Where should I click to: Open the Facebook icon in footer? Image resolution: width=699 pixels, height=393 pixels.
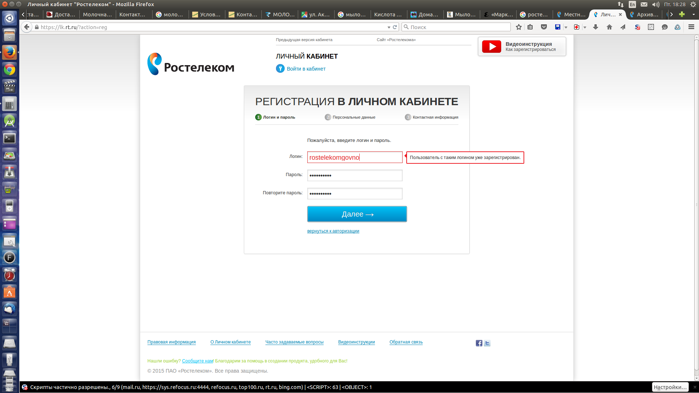tap(479, 343)
